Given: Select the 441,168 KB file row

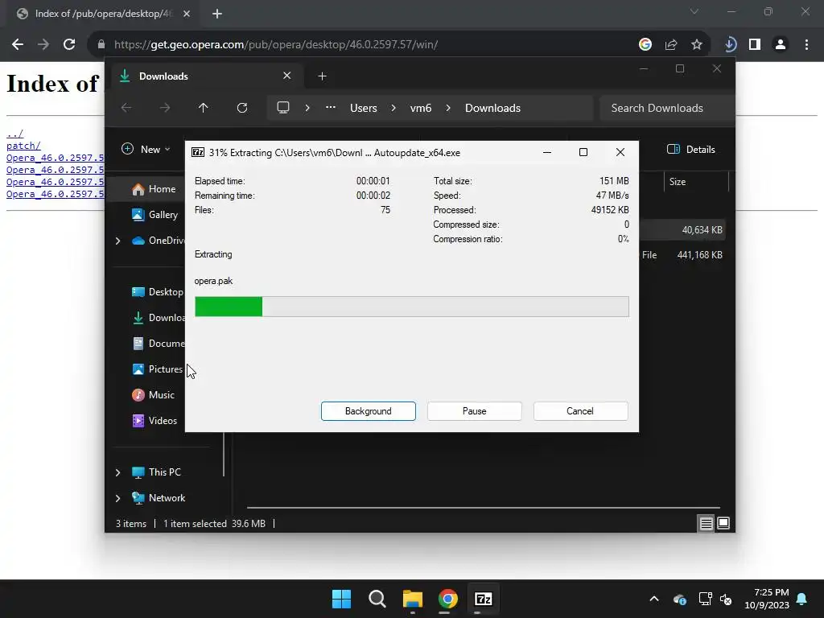Looking at the screenshot, I should pyautogui.click(x=683, y=255).
